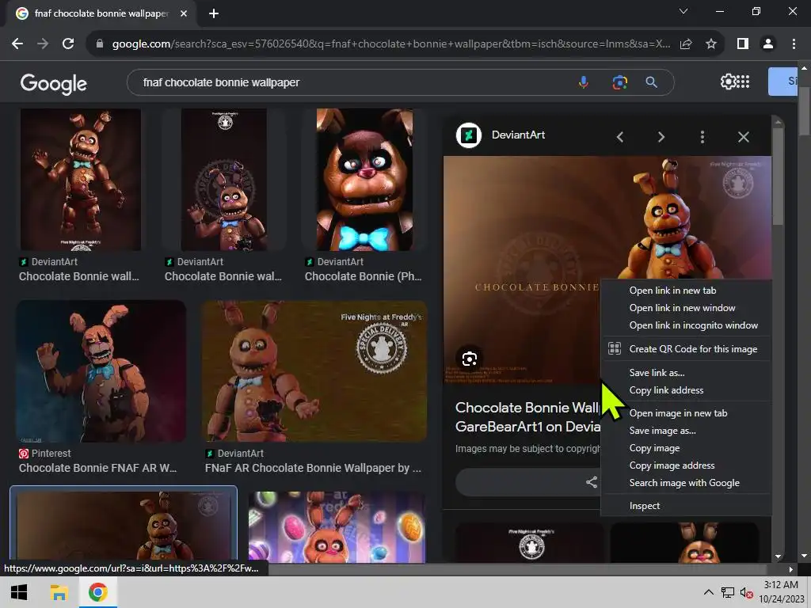Bookmark this page with the star icon
This screenshot has height=608, width=811.
tap(711, 44)
